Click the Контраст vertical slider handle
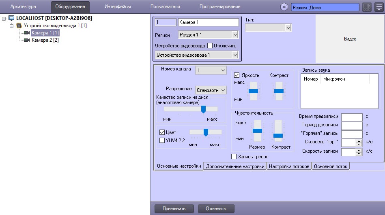Screen dimensions: 385x215 278,91
